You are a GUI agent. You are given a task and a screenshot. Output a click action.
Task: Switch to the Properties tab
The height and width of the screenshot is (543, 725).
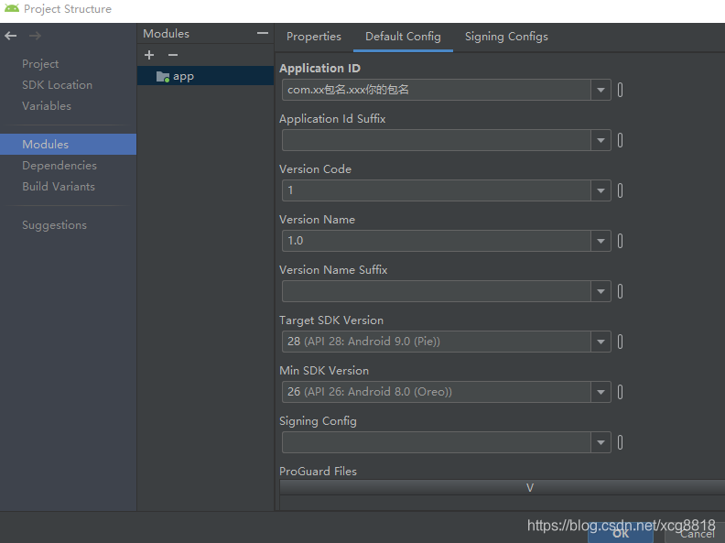pos(313,37)
